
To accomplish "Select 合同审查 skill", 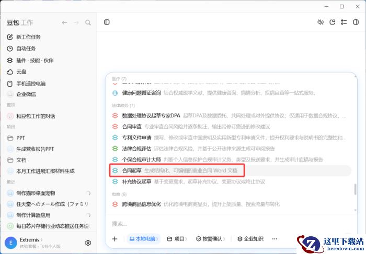I will click(231, 127).
